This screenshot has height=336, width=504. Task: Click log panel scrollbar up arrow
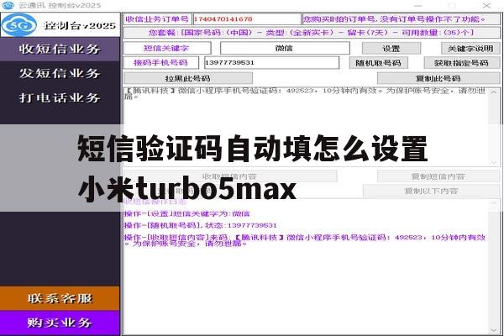[x=494, y=203]
